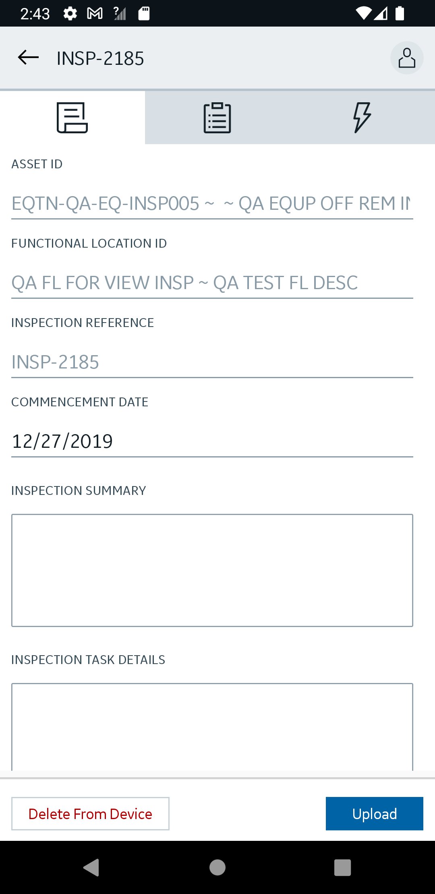Switch to the clipboard checklist tab
The image size is (435, 894).
coord(217,118)
